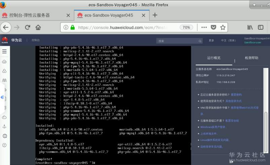270x165 pixels.
Task: Click the 192.168.0.228 private IP value
Action: tap(226, 82)
